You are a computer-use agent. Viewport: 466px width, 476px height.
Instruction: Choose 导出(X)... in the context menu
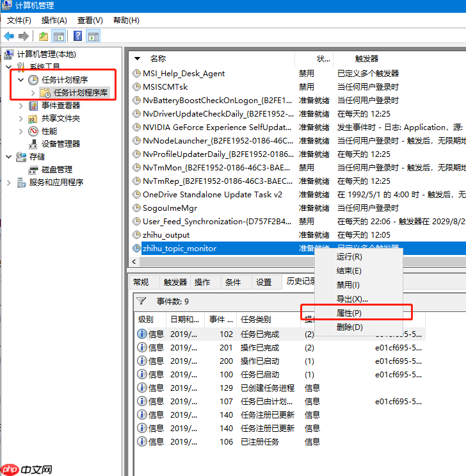tap(358, 299)
